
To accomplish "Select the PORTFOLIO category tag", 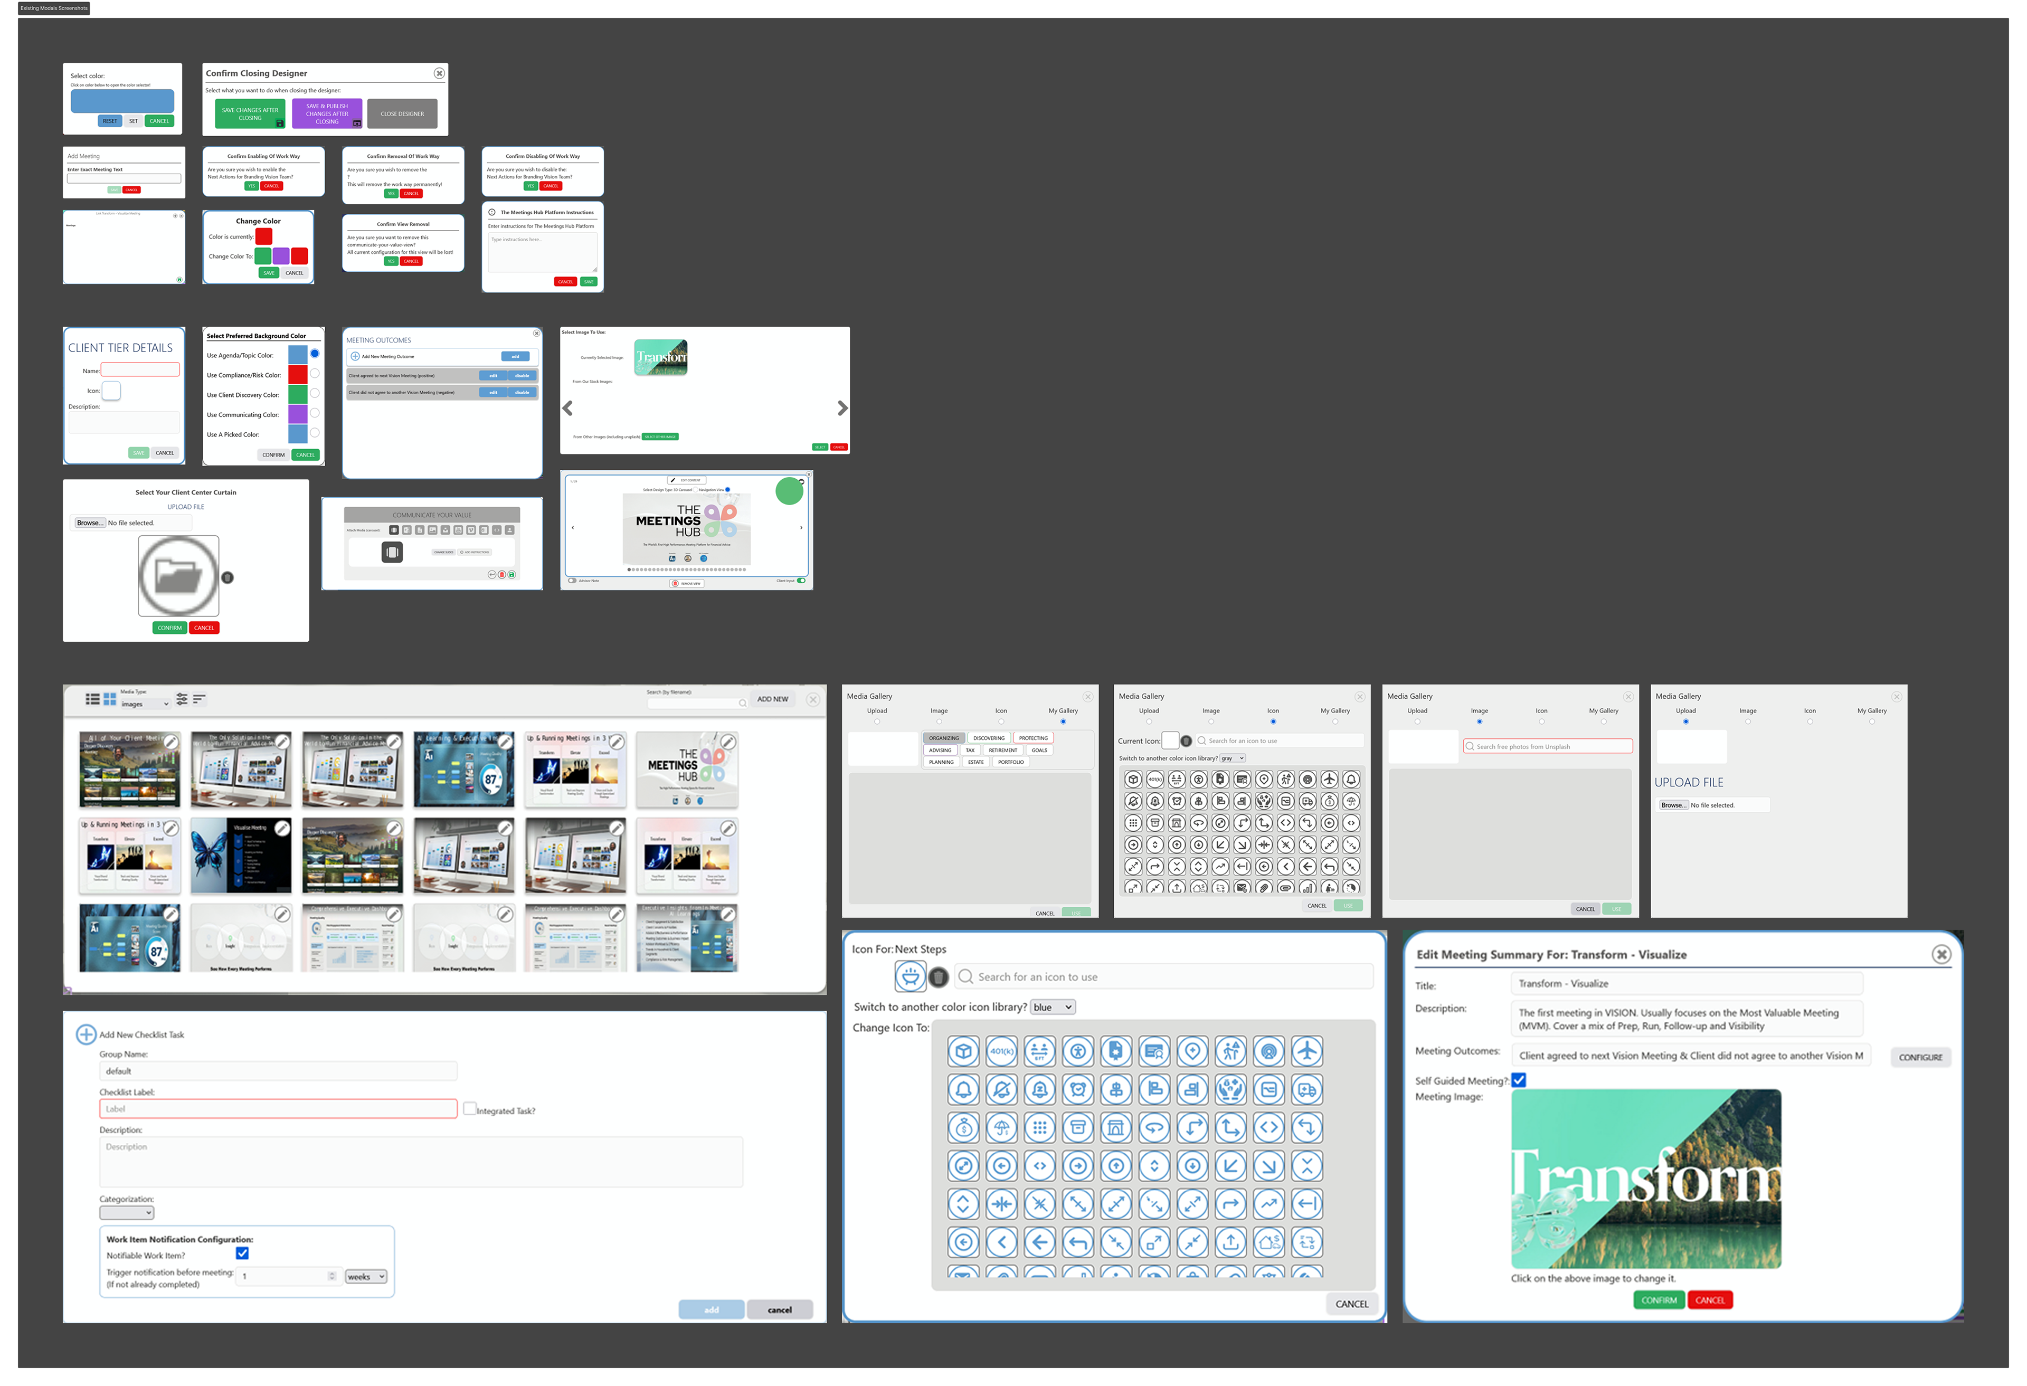I will pyautogui.click(x=1011, y=762).
